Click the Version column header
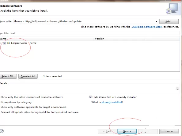This screenshot has width=182, height=136. click(119, 39)
